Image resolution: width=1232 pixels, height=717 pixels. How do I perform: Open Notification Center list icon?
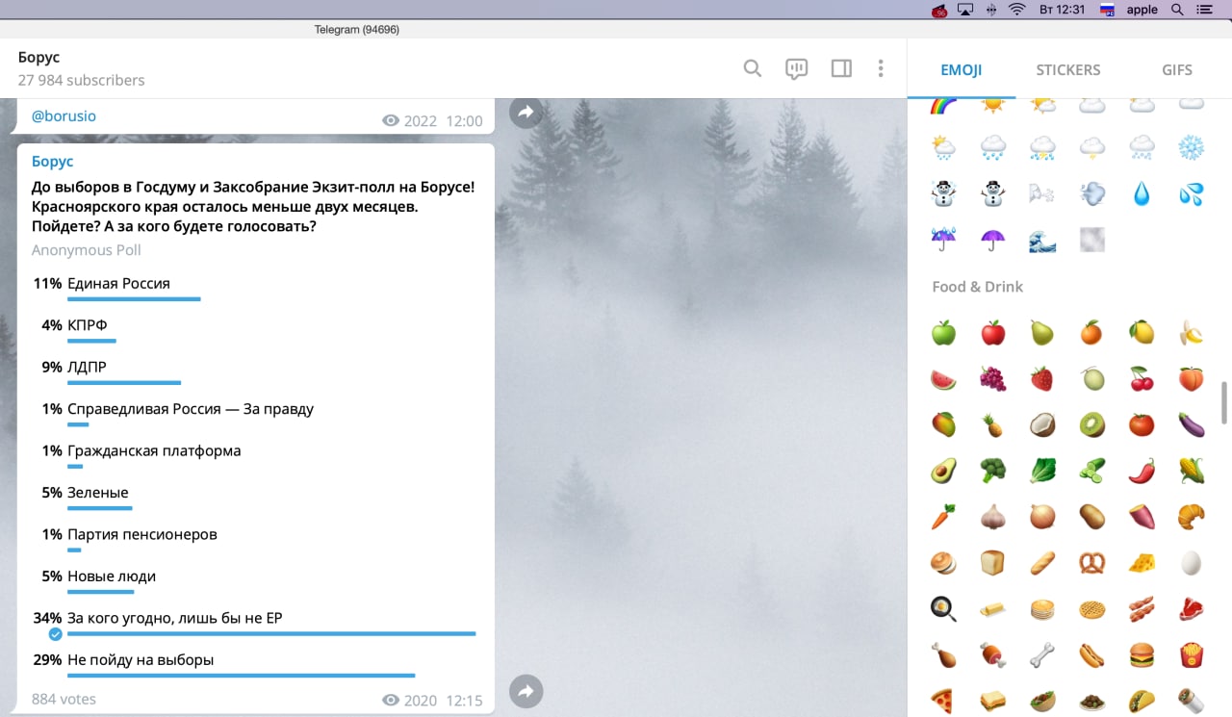tap(1204, 10)
